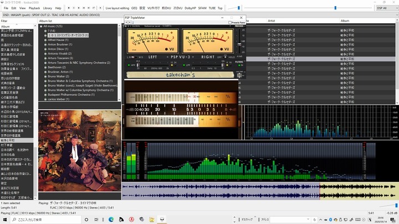Expand the Bruno Walter (2) node
The height and width of the screenshot is (224, 399).
click(45, 76)
